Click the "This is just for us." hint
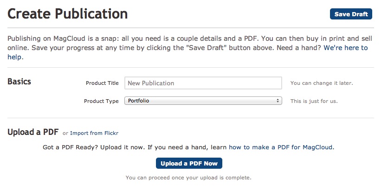 [314, 101]
